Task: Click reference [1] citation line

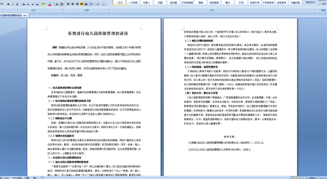Action: (x=226, y=143)
